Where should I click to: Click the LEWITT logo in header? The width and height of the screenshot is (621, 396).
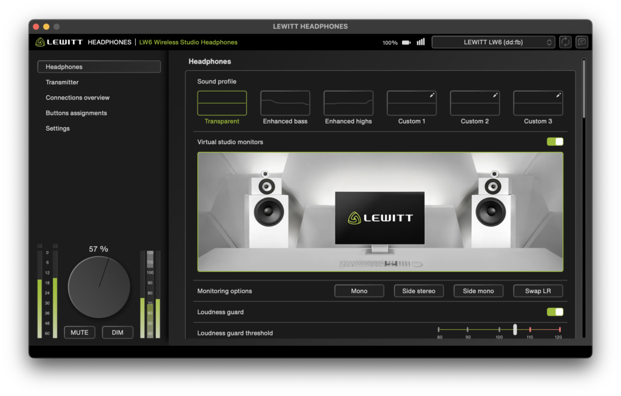[x=59, y=42]
